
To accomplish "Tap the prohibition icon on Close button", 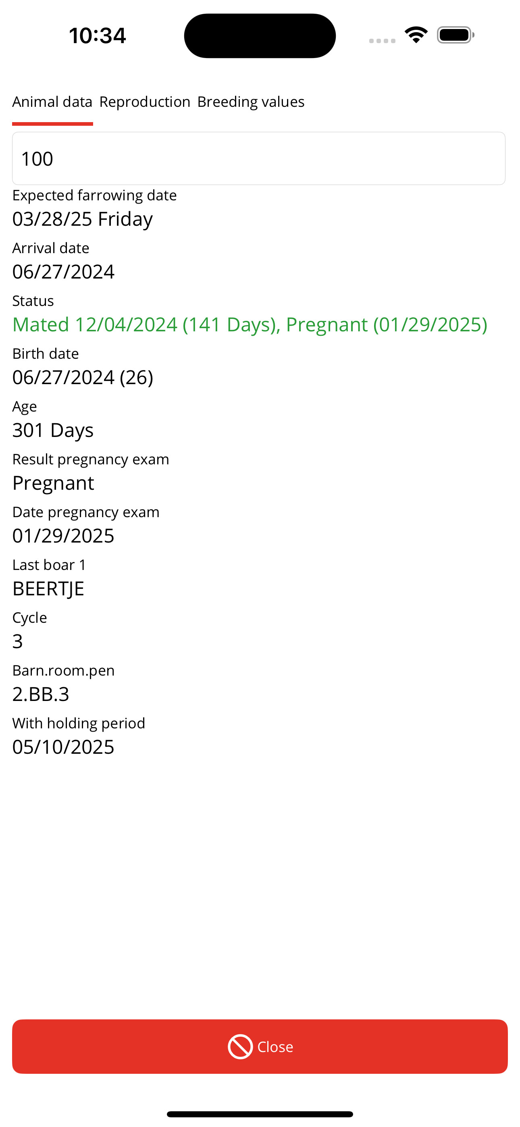I will (x=240, y=1046).
